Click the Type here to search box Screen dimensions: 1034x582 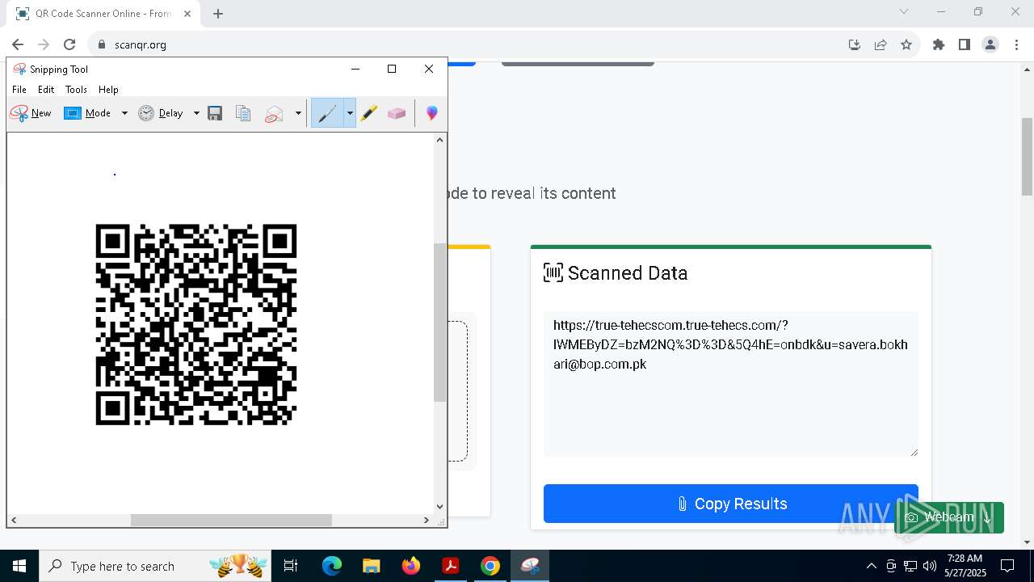pyautogui.click(x=157, y=566)
